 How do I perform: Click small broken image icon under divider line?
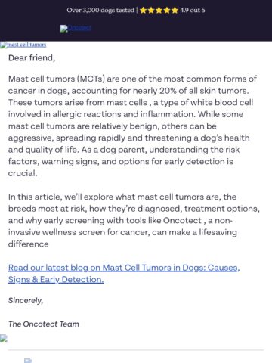point(28,361)
